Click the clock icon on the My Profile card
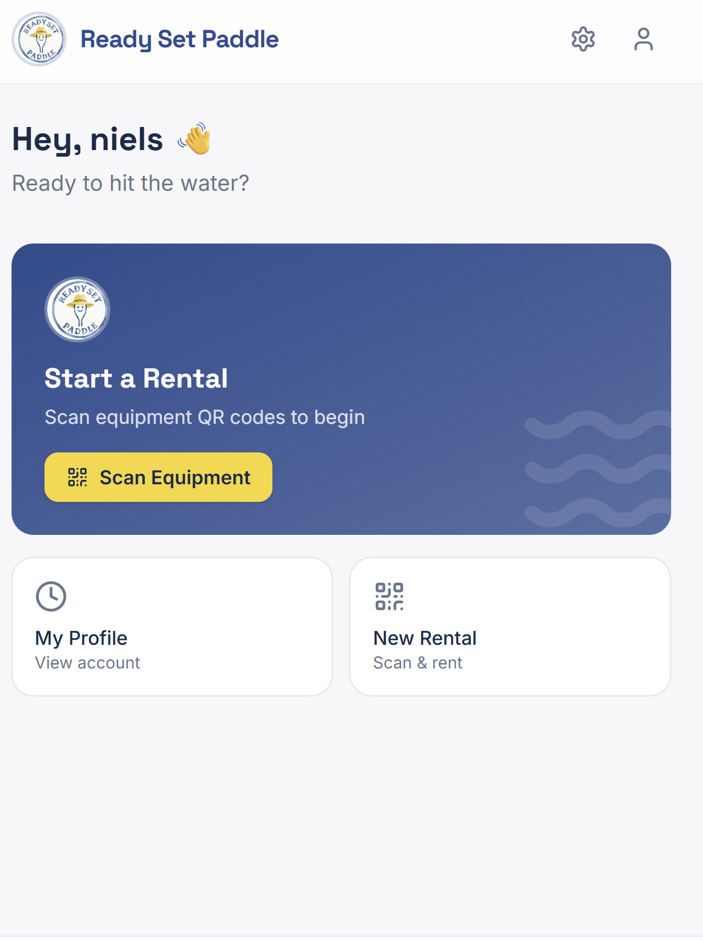The width and height of the screenshot is (703, 940). [x=51, y=595]
